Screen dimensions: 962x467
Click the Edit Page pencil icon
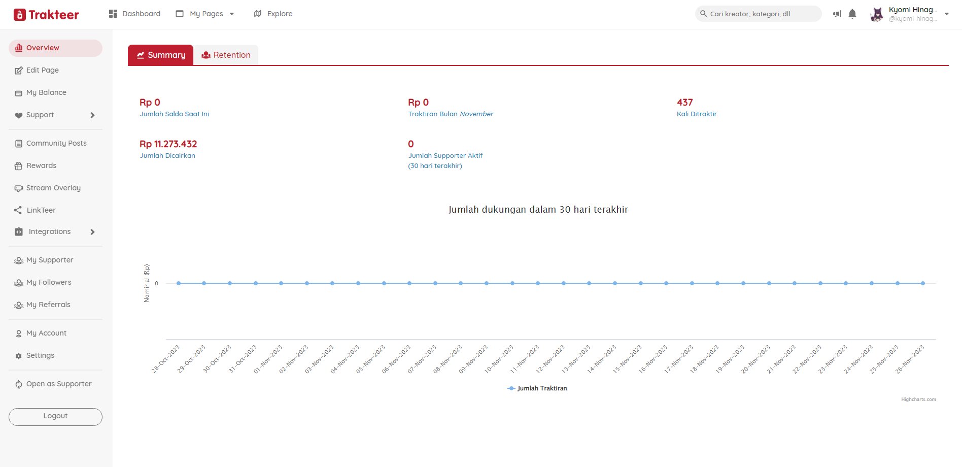pyautogui.click(x=19, y=70)
